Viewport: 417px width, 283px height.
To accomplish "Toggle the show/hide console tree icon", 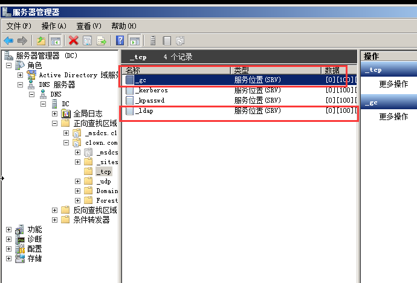I will 55,40.
